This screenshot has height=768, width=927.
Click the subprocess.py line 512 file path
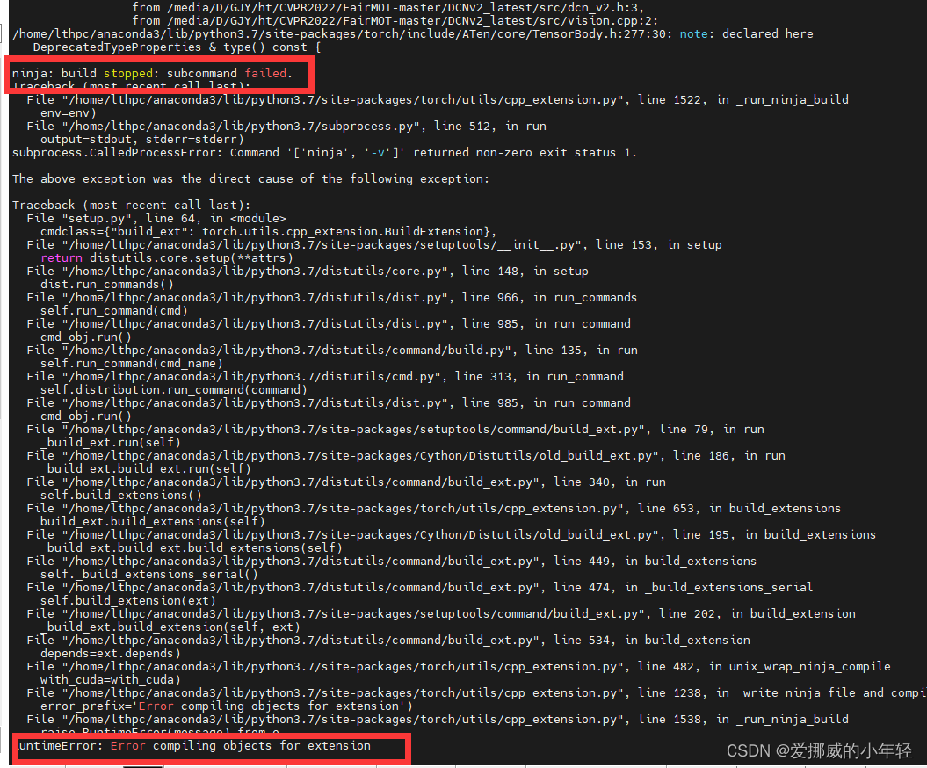point(290,125)
